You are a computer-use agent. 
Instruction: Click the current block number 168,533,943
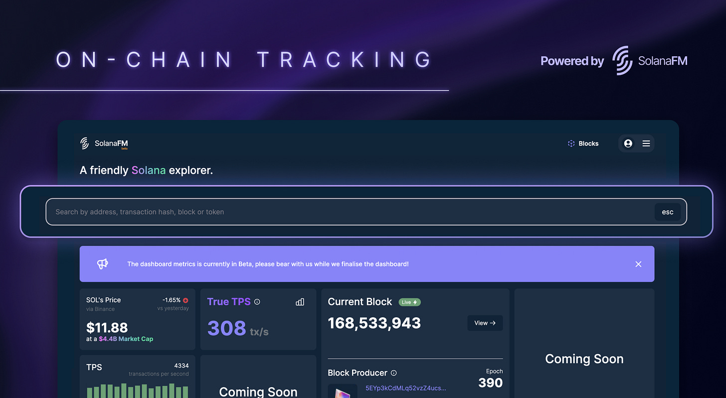coord(374,323)
